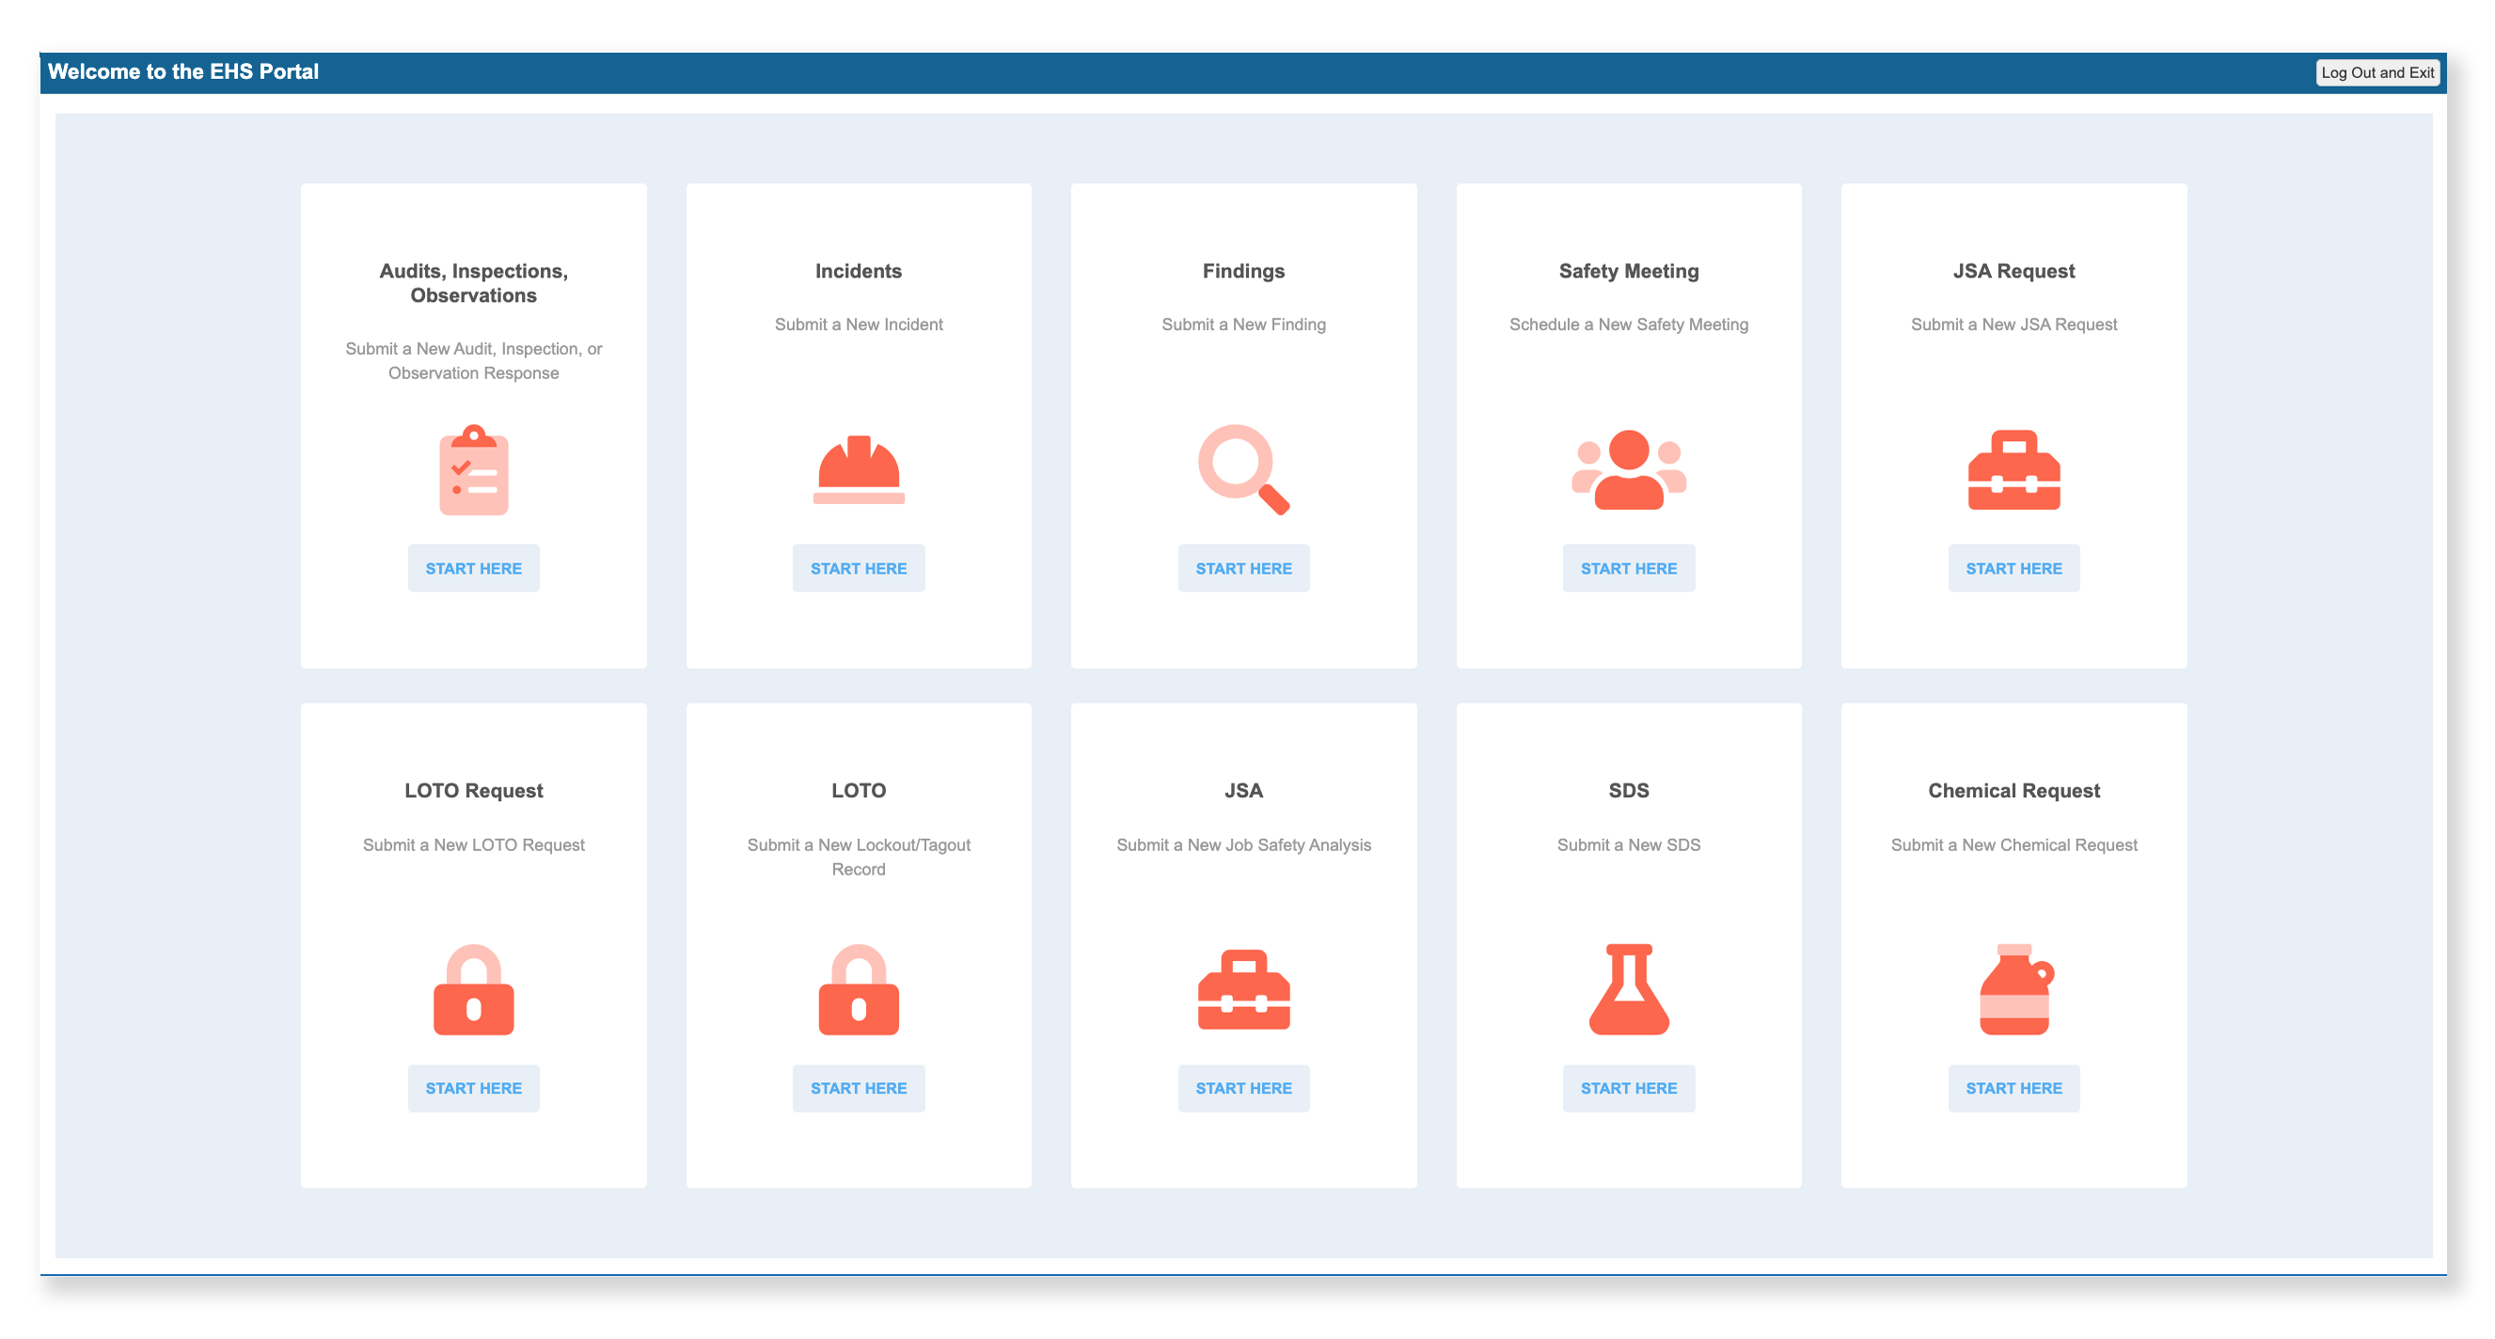Click the magnifying glass icon on Findings card
The width and height of the screenshot is (2495, 1339).
(x=1242, y=469)
